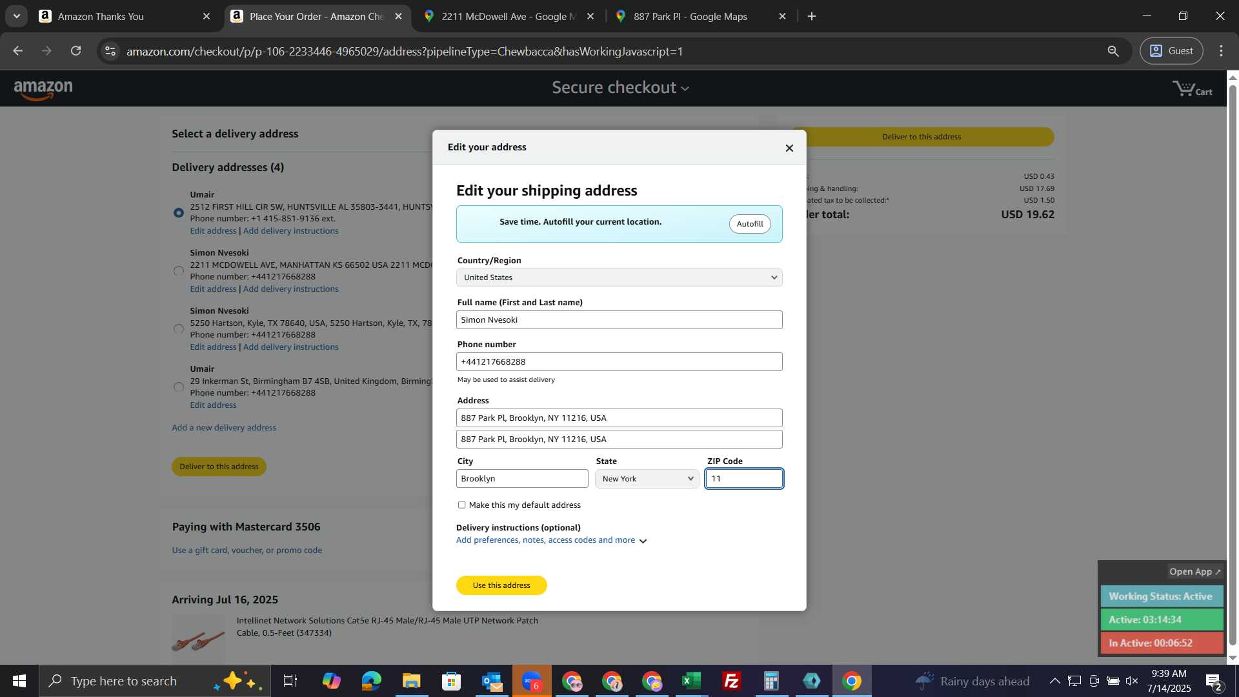Open Task View from taskbar
Screen dimensions: 1239x697
[x=290, y=681]
